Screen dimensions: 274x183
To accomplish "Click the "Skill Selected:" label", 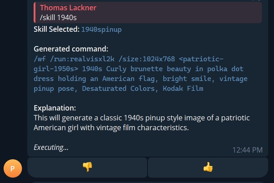I will (x=56, y=30).
